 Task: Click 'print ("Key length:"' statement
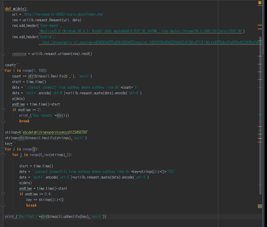coord(44,116)
